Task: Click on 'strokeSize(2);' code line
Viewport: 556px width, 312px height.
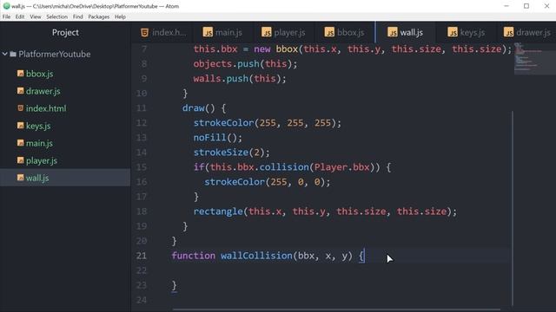Action: coord(232,153)
